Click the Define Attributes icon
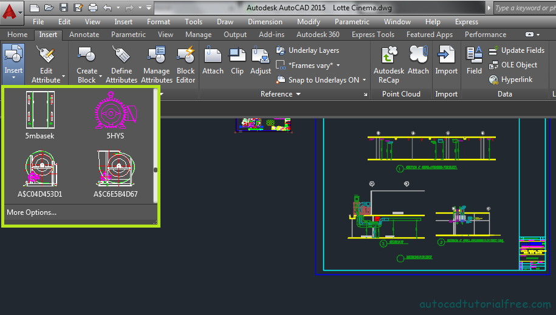This screenshot has height=315, width=556. tap(122, 54)
